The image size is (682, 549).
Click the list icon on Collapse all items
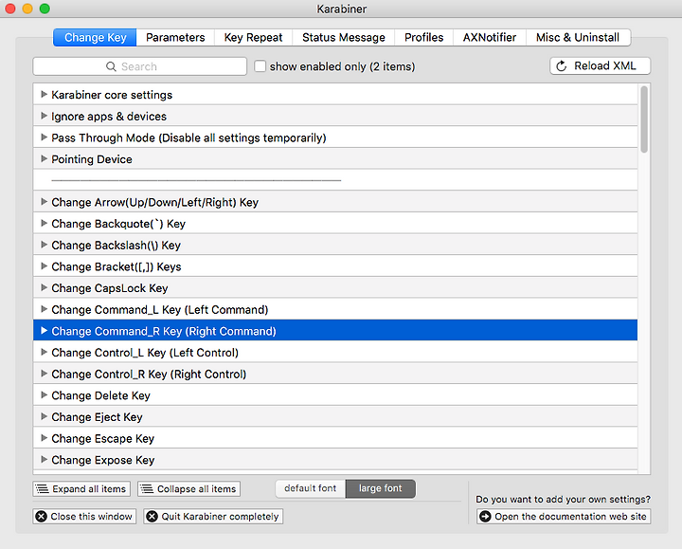(147, 489)
